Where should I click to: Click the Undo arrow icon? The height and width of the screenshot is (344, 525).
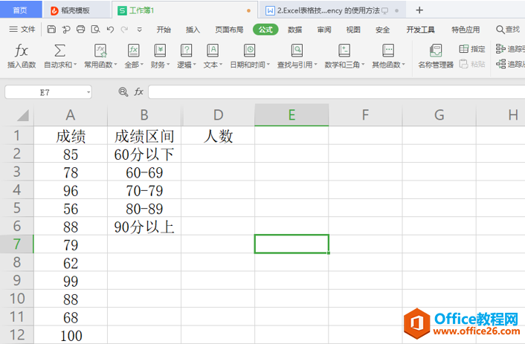(x=110, y=30)
